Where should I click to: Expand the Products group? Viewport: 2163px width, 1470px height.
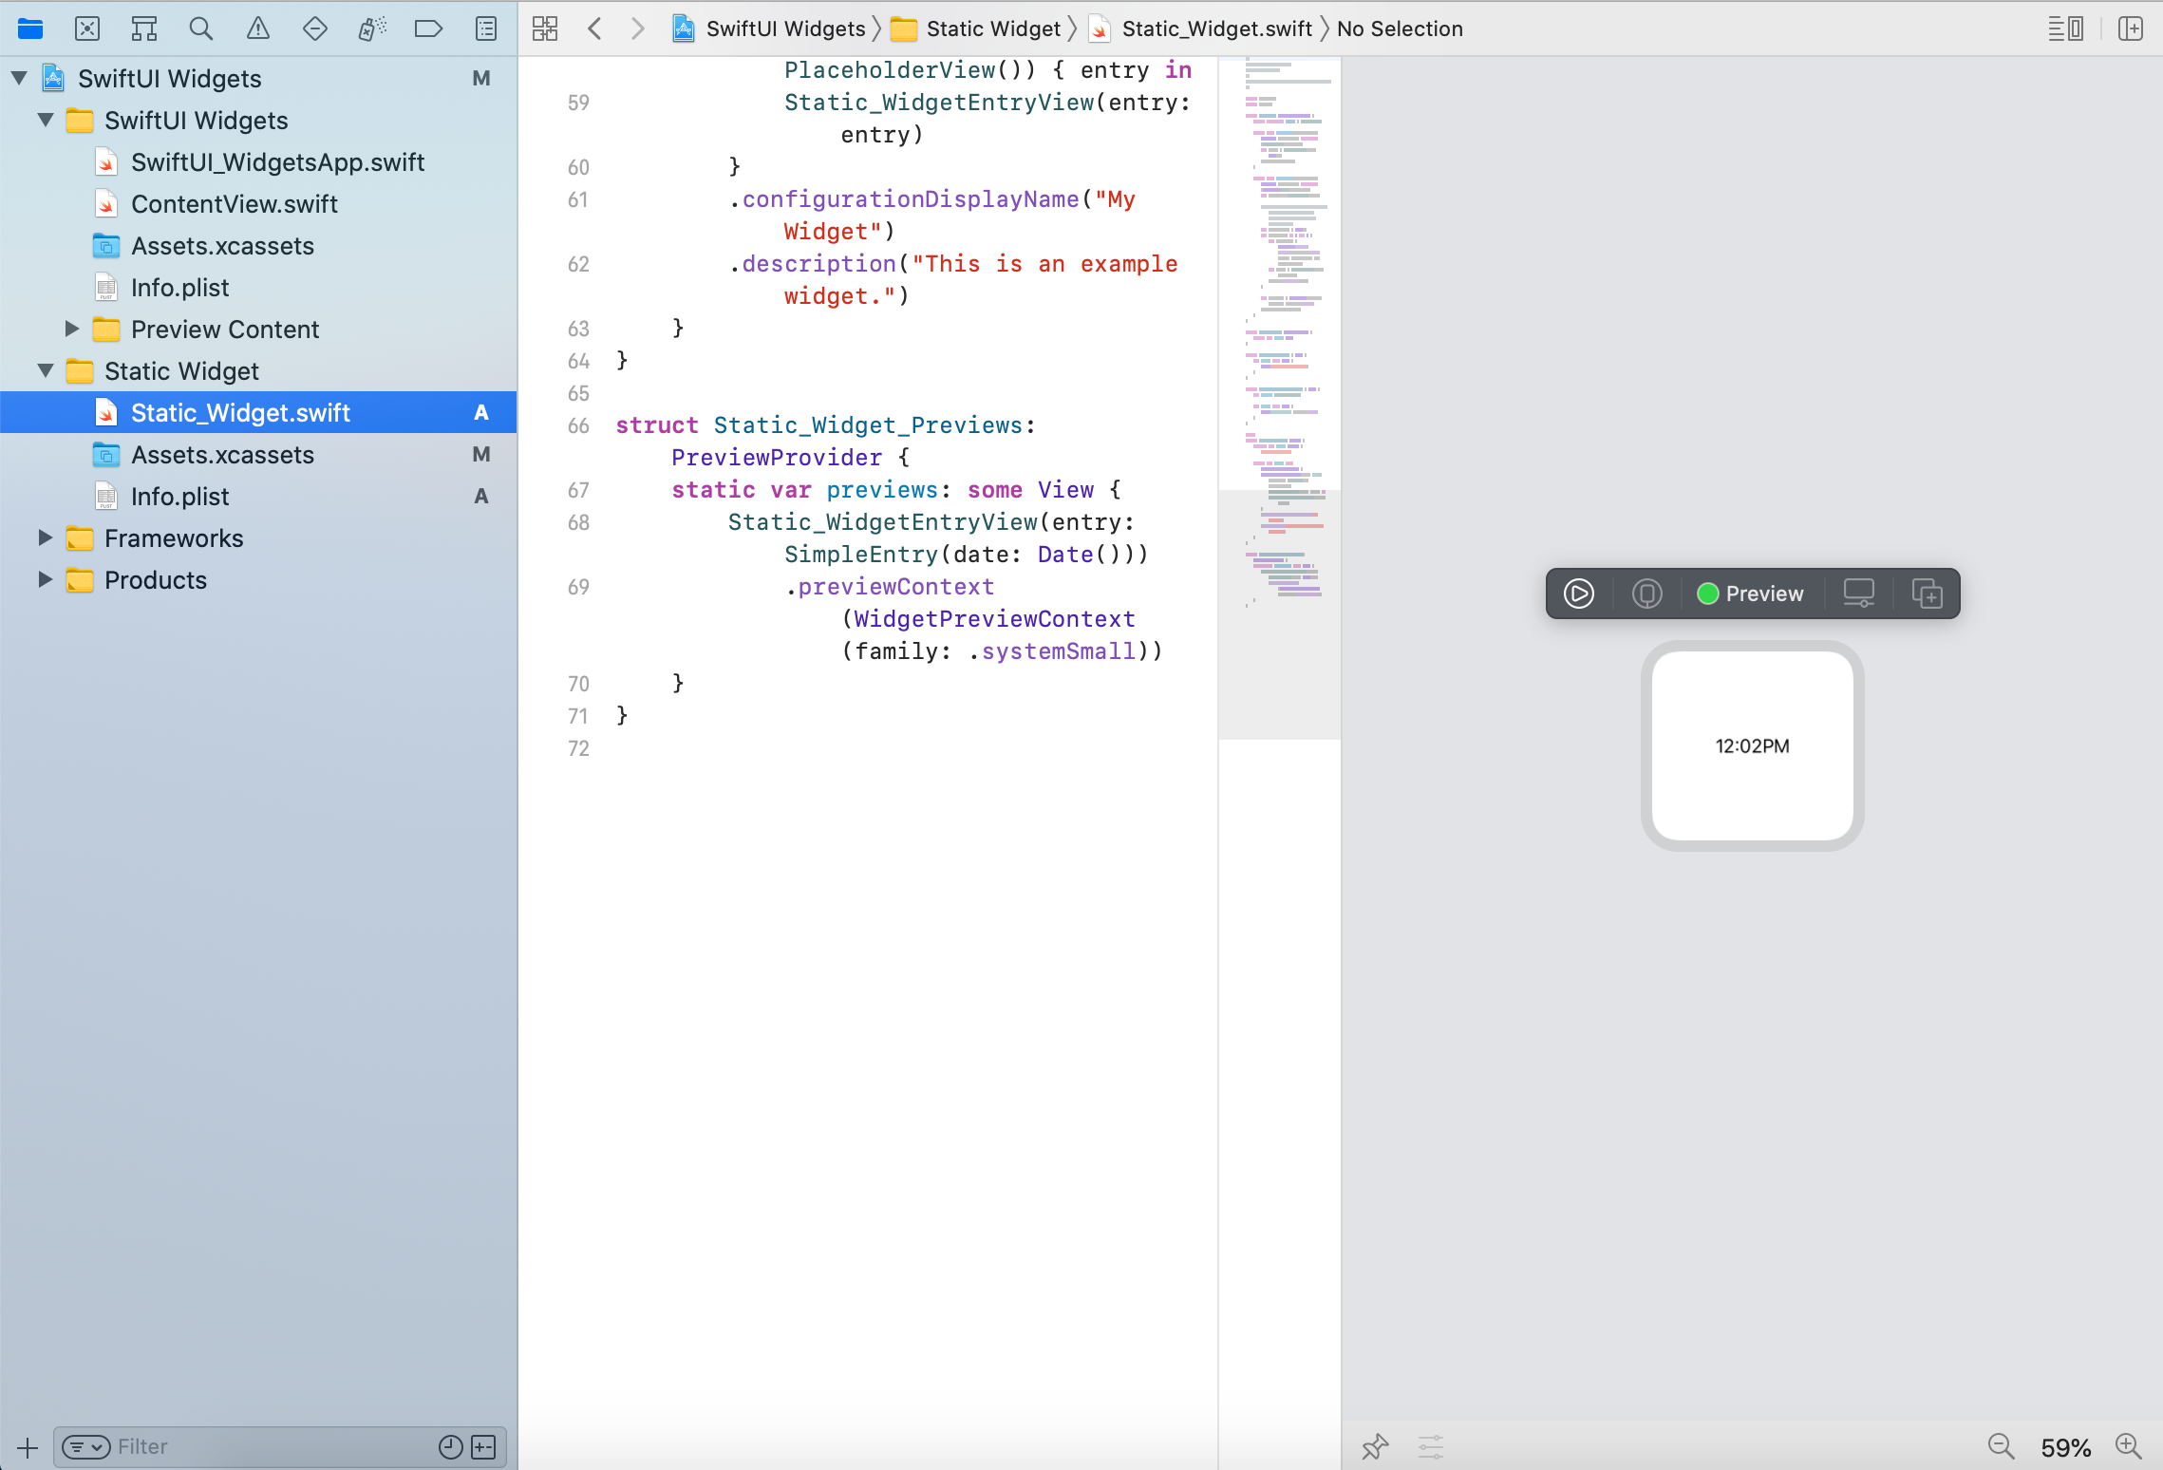coord(44,579)
